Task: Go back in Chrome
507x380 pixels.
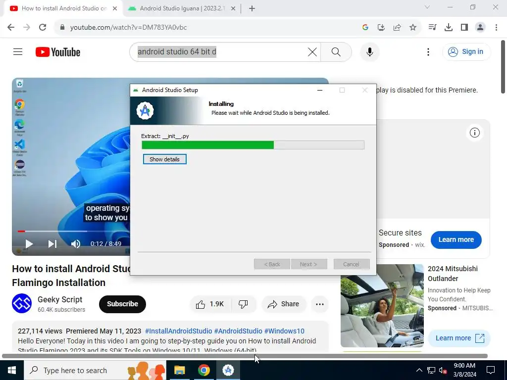Action: point(11,27)
